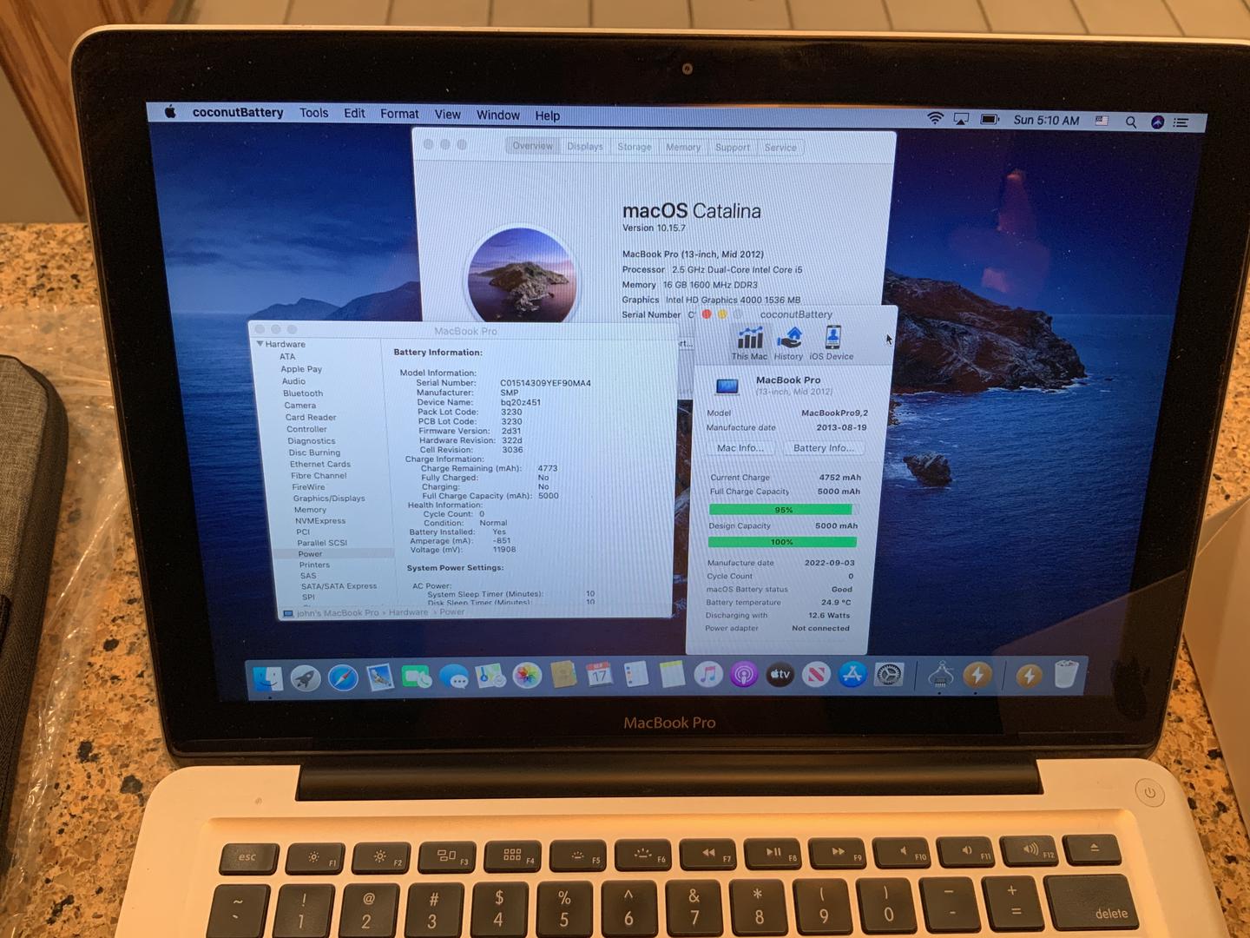Screen dimensions: 1250x938
Task: Open System Preferences from the Dock
Action: 889,675
